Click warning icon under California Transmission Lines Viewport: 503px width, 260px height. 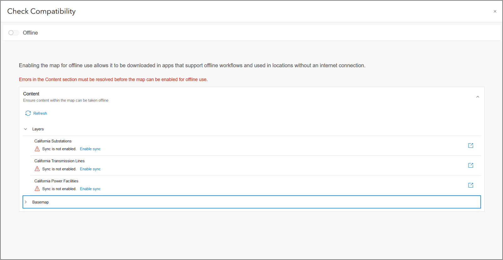pos(37,169)
